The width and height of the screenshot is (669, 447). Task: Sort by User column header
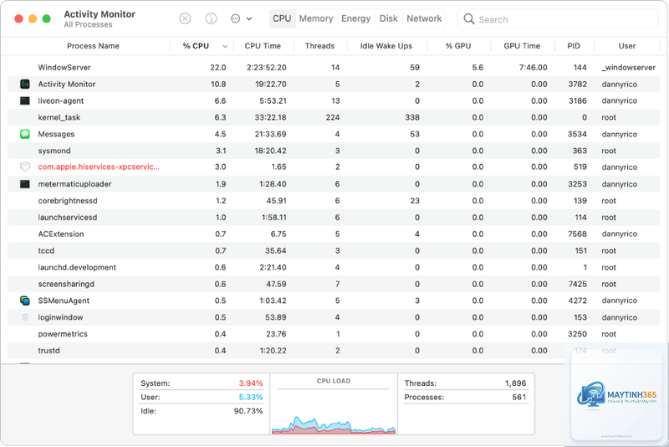tap(626, 46)
